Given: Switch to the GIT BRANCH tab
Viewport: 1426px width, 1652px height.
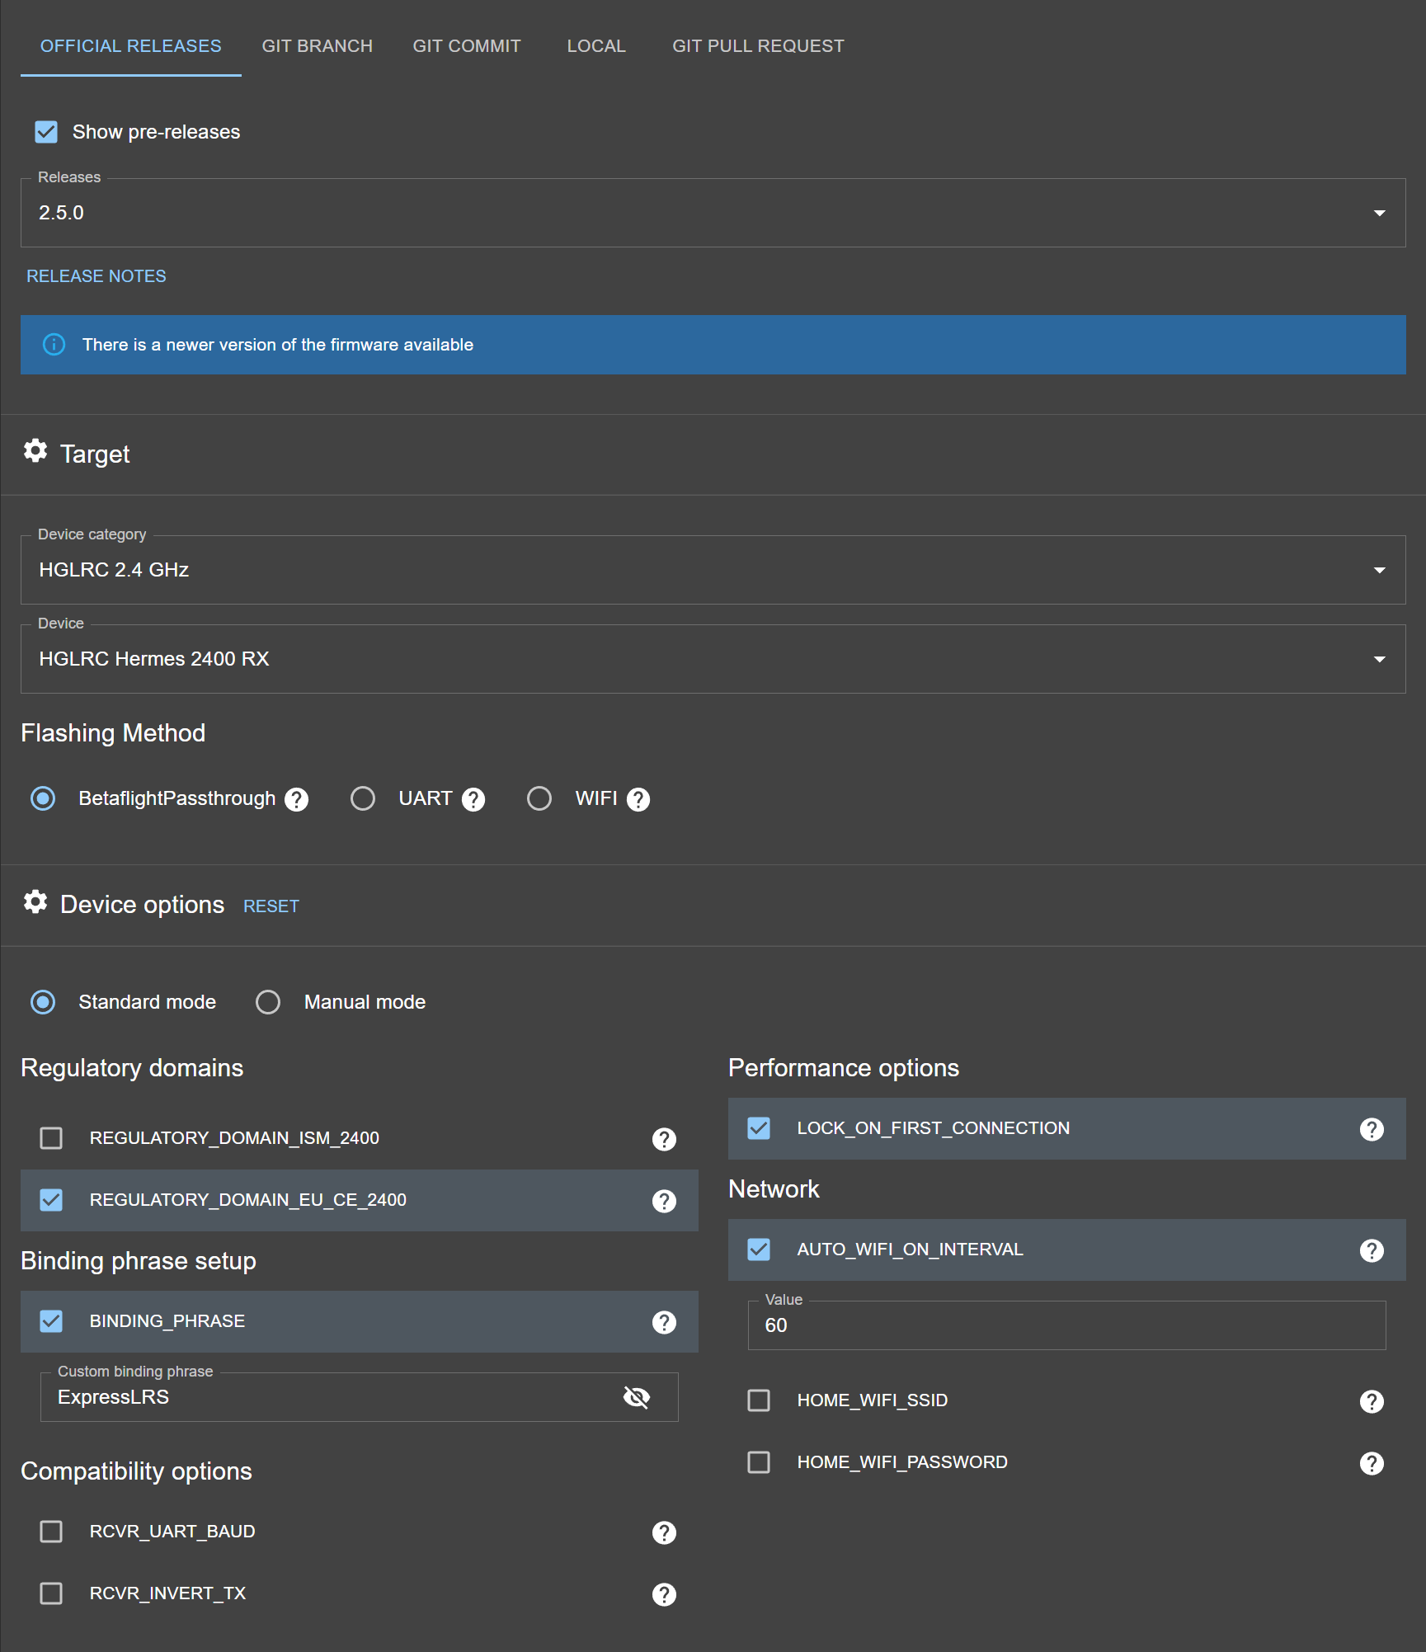Looking at the screenshot, I should tap(317, 46).
